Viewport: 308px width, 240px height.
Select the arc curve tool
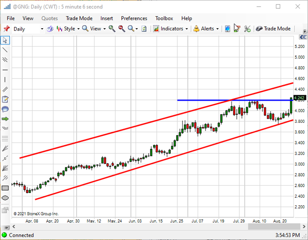pyautogui.click(x=5, y=128)
